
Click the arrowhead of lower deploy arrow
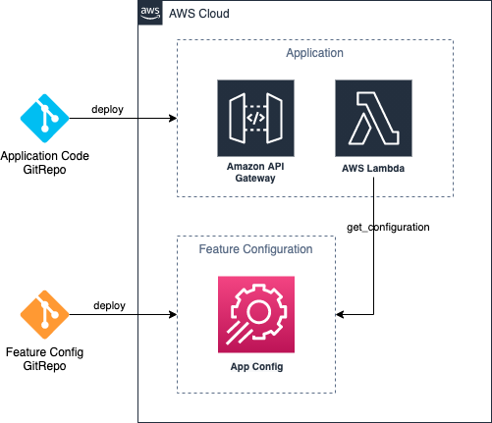coord(173,315)
